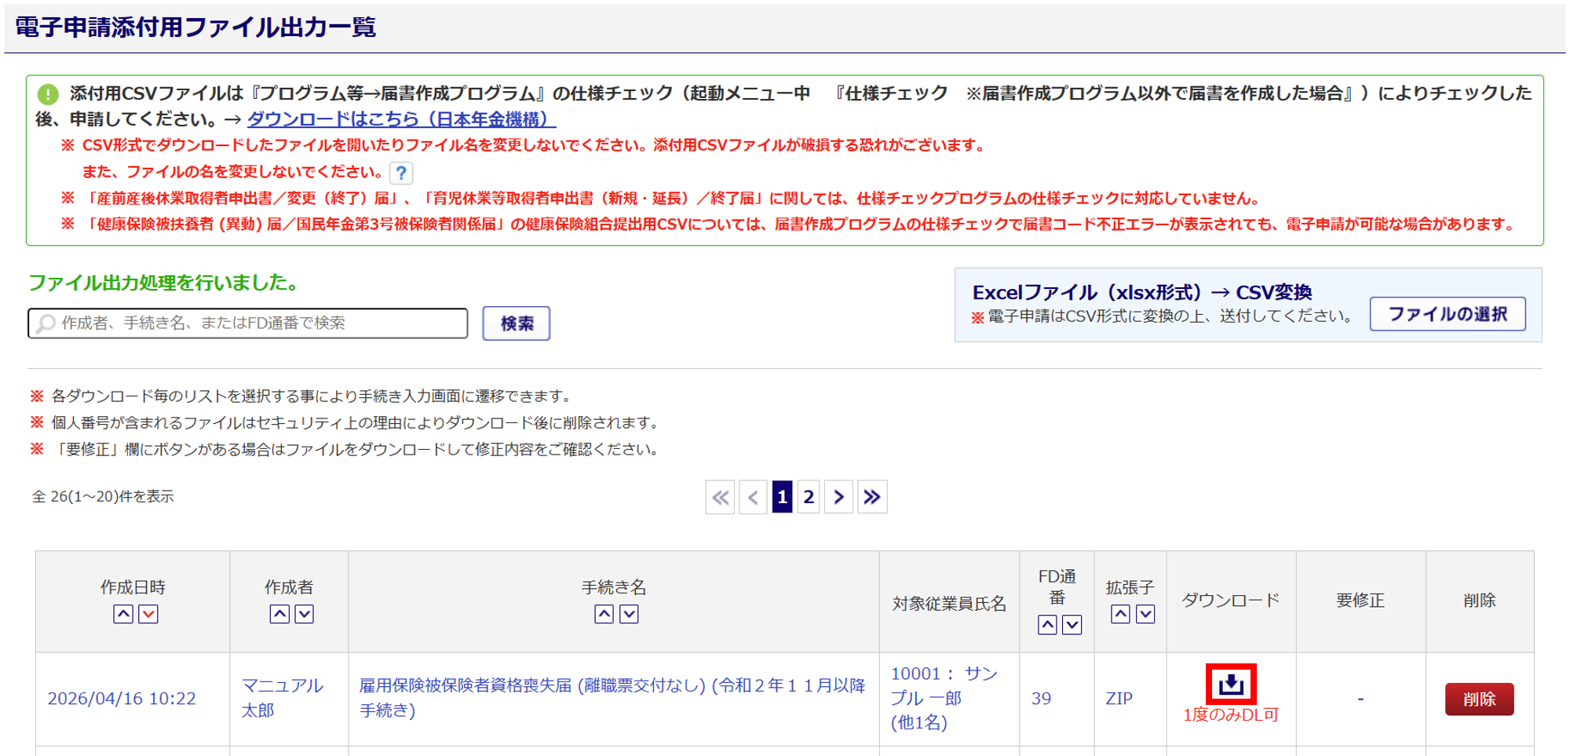Sort 手続き名 column descending
This screenshot has width=1570, height=756.
629,614
